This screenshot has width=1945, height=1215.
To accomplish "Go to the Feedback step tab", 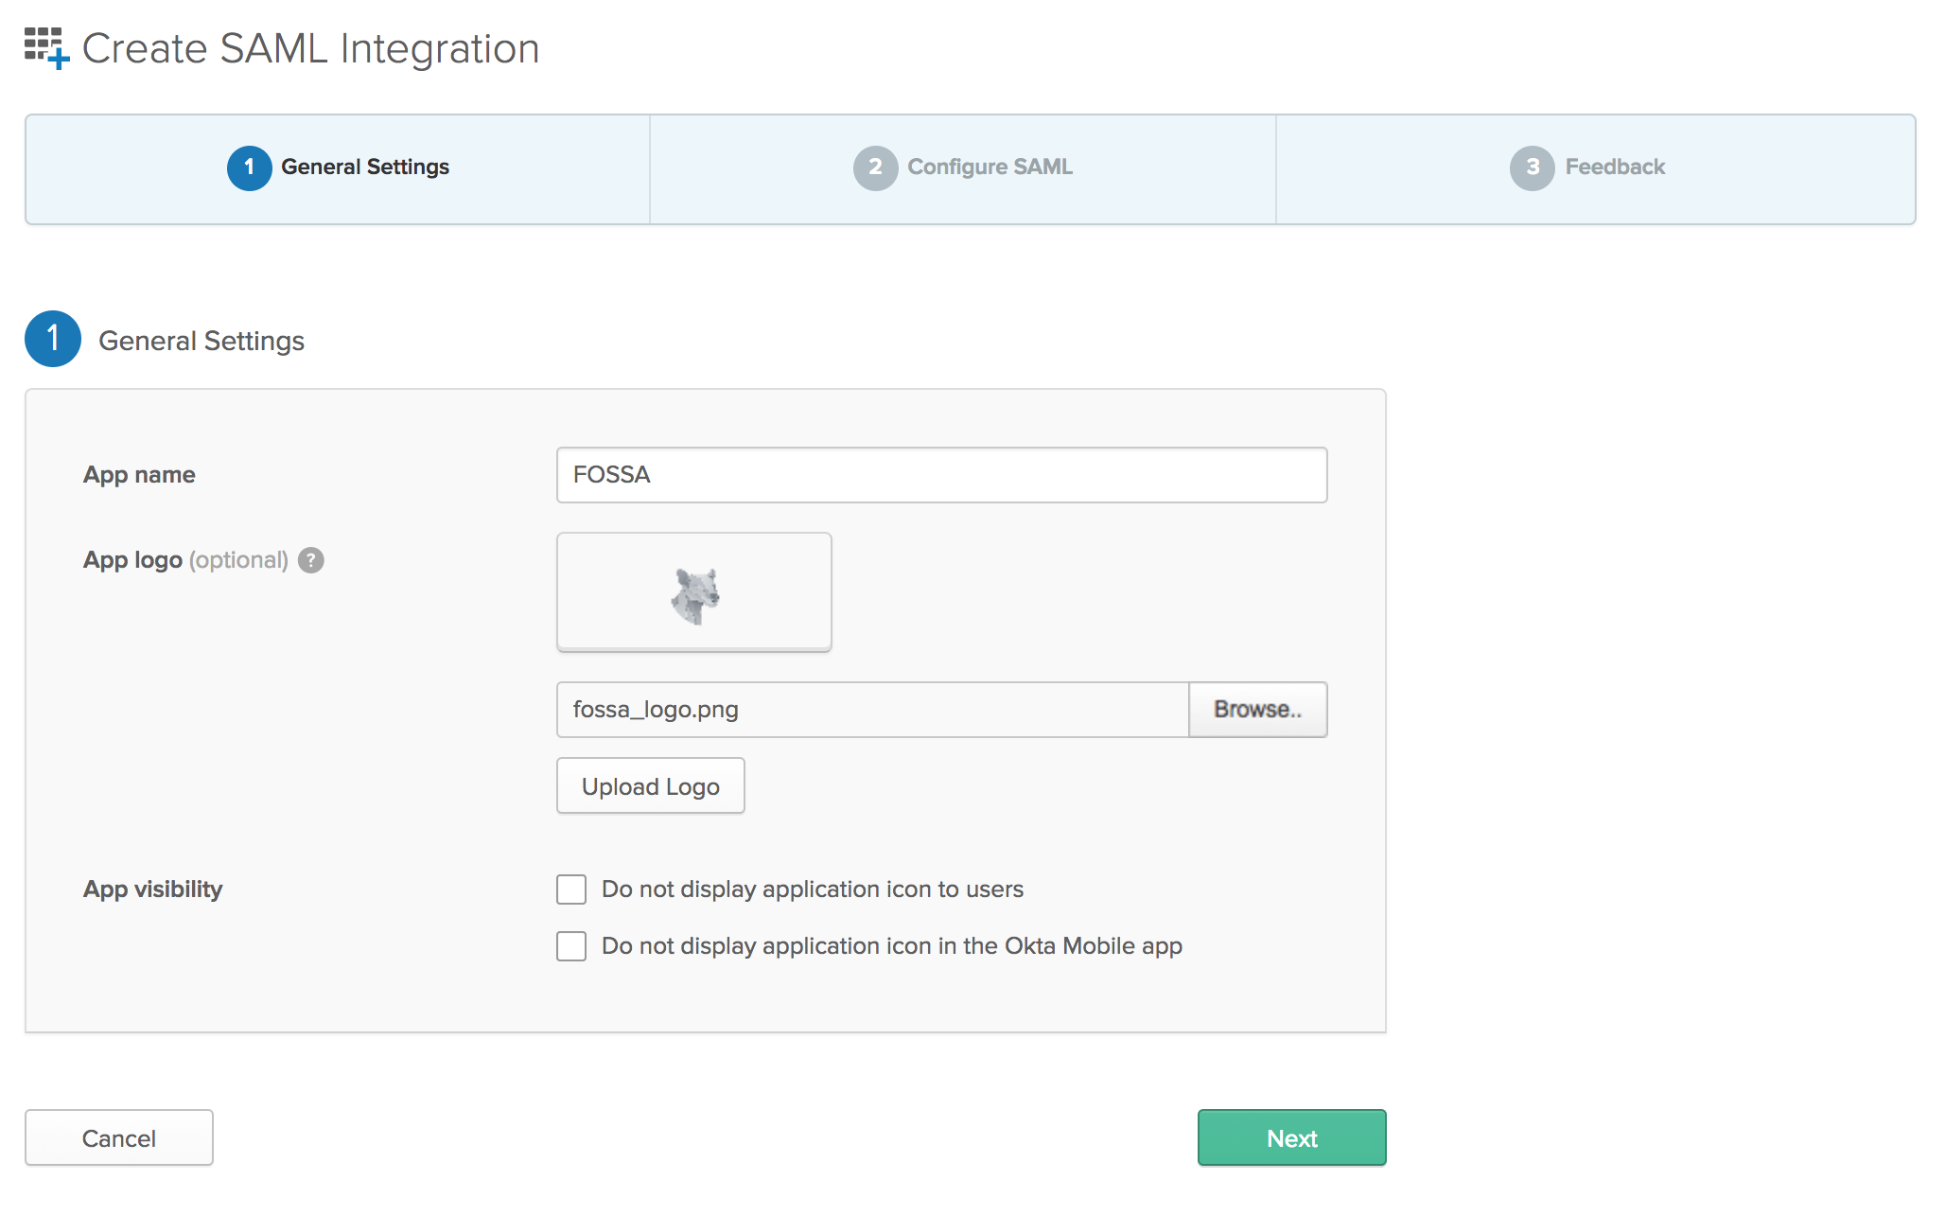I will pyautogui.click(x=1614, y=167).
